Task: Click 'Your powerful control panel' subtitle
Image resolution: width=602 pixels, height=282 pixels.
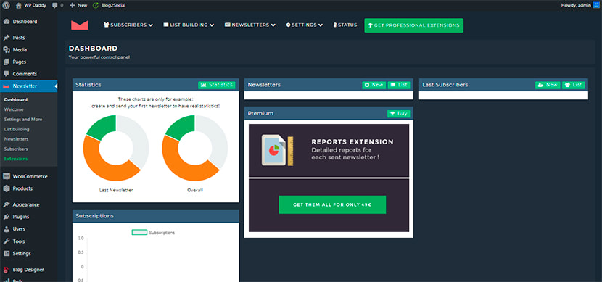Action: coord(99,57)
